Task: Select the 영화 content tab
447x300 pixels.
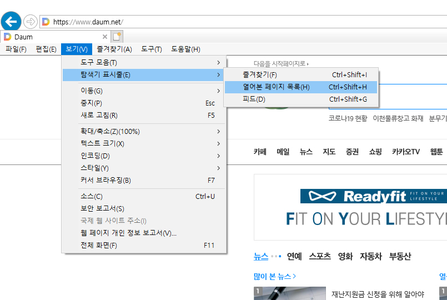Action: pyautogui.click(x=345, y=256)
